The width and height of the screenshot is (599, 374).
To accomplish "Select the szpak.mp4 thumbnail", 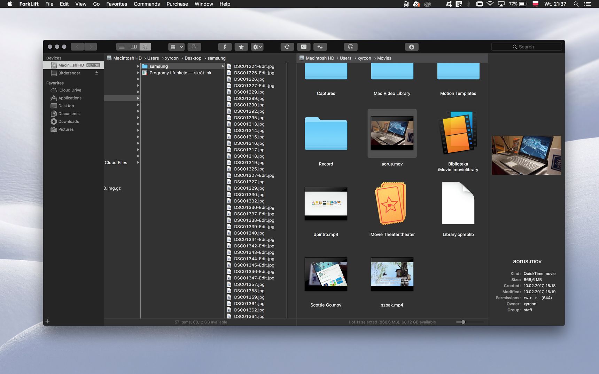I will click(392, 274).
